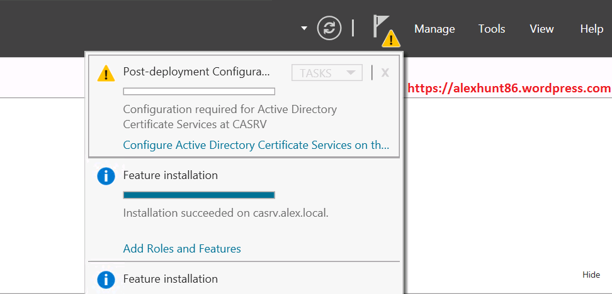Viewport: 612px width, 294px height.
Task: Expand the TASKS dropdown
Action: point(327,73)
